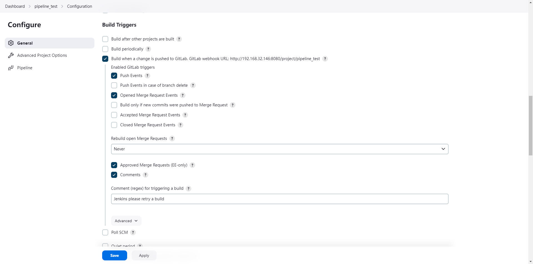Click the page vertical scrollbar thumb
This screenshot has width=533, height=264.
531,125
